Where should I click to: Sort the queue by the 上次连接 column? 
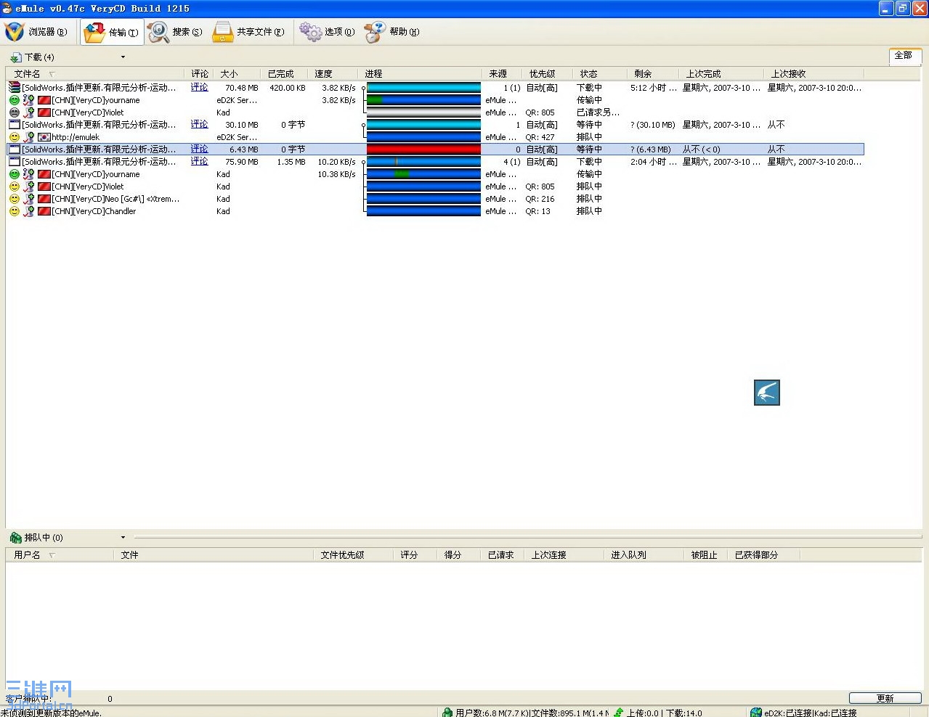(564, 555)
